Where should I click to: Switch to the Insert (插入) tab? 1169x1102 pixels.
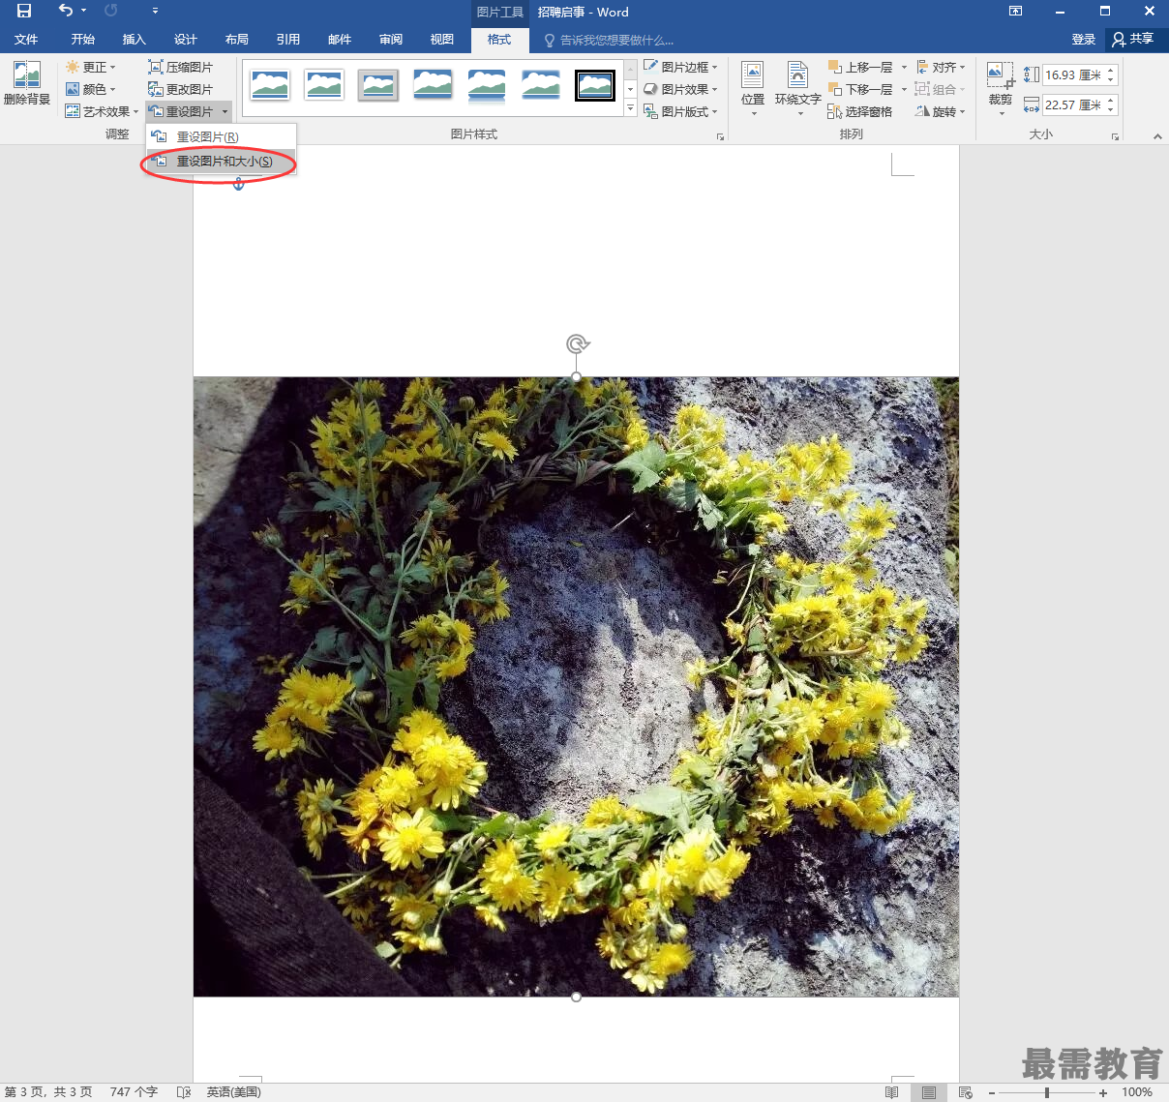(135, 40)
